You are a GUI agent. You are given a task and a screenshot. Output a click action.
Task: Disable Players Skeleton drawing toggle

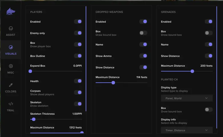[78, 104]
